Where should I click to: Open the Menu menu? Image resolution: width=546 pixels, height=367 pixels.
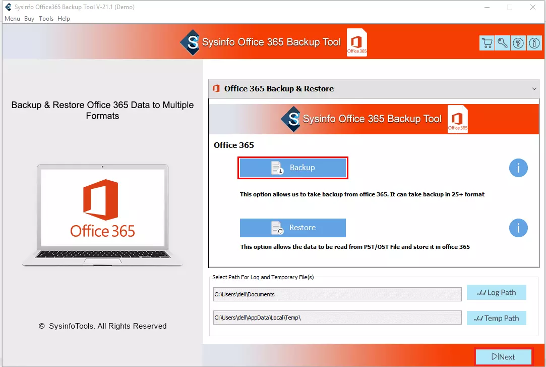coord(12,19)
